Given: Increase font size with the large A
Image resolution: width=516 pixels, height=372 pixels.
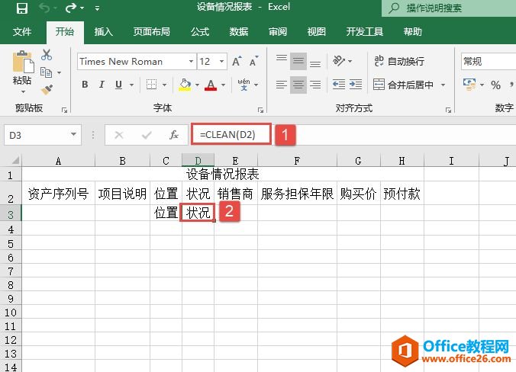Looking at the screenshot, I should click(237, 61).
